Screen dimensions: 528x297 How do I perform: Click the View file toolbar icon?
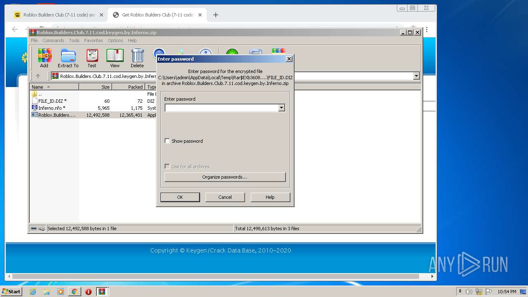point(115,58)
